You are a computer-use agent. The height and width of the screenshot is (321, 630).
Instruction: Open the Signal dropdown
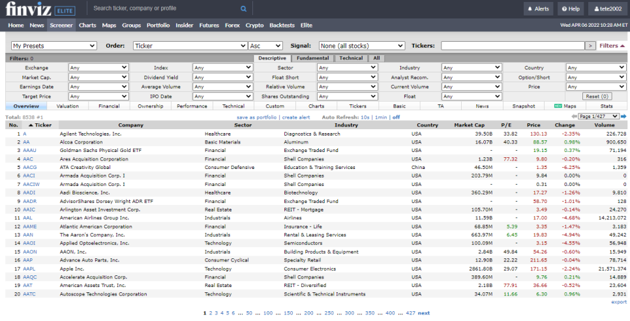(362, 46)
